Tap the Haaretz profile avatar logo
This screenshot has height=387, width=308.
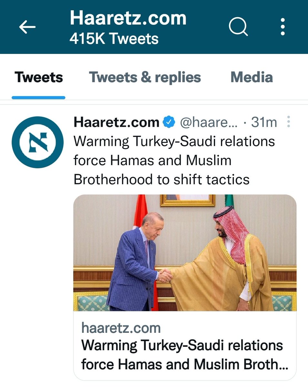point(38,142)
